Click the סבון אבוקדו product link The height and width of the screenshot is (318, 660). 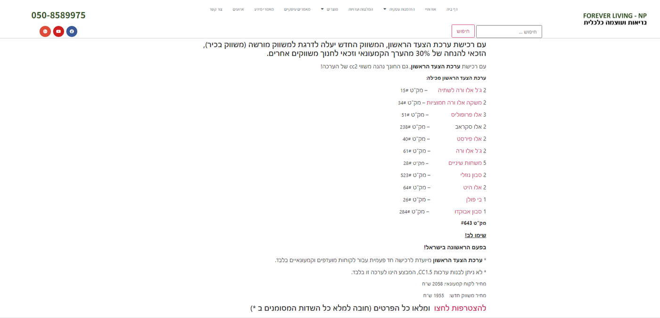(468, 212)
